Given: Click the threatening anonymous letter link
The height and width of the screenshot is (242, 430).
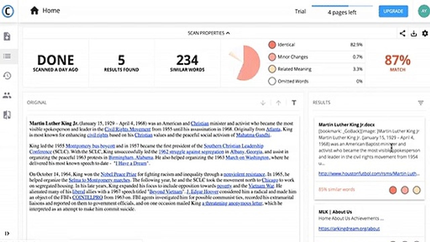Looking at the screenshot, I should tap(233, 203).
